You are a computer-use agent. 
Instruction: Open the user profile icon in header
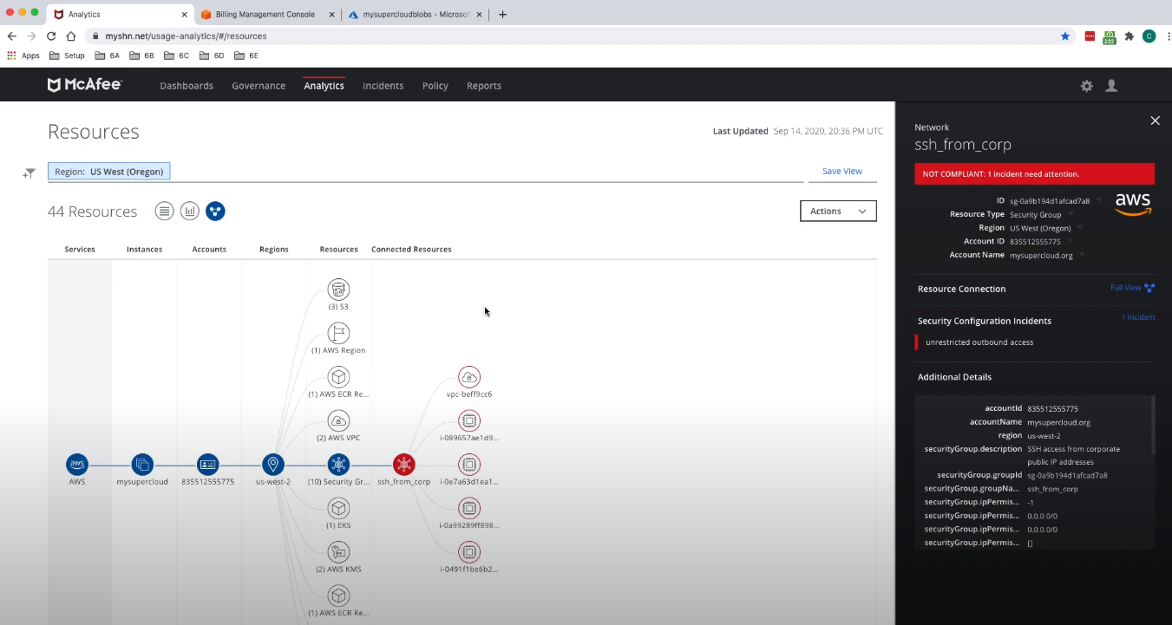[x=1111, y=86]
